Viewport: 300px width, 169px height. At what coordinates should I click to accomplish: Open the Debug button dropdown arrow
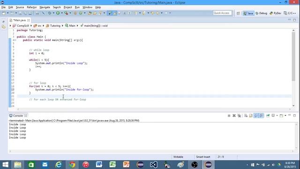pos(53,13)
